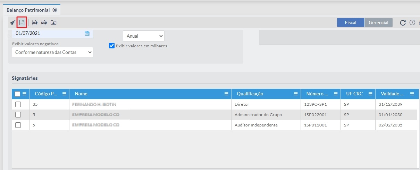Switch to the Gerencial view
This screenshot has height=170, width=420.
coord(378,22)
